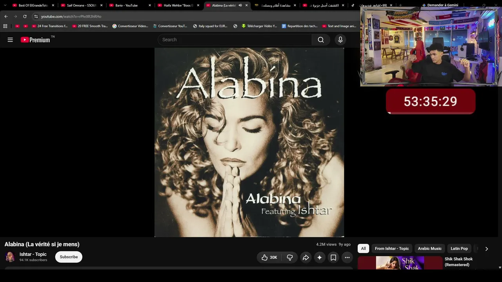
Task: Click the YouTube search magnifier button
Action: (321, 40)
